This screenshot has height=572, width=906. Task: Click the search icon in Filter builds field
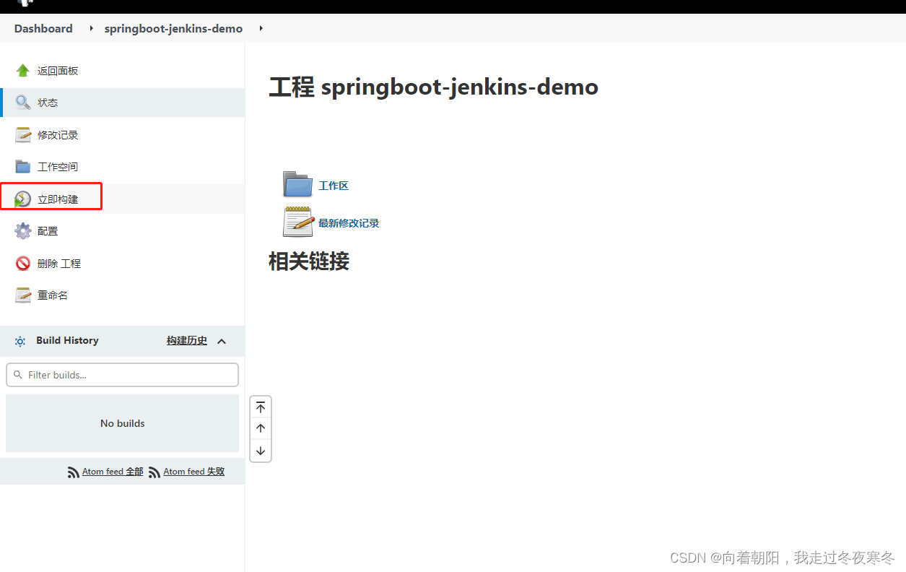coord(18,375)
